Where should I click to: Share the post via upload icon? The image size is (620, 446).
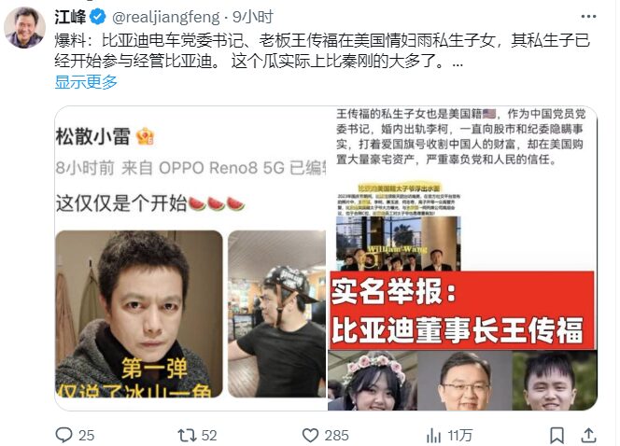pyautogui.click(x=588, y=435)
